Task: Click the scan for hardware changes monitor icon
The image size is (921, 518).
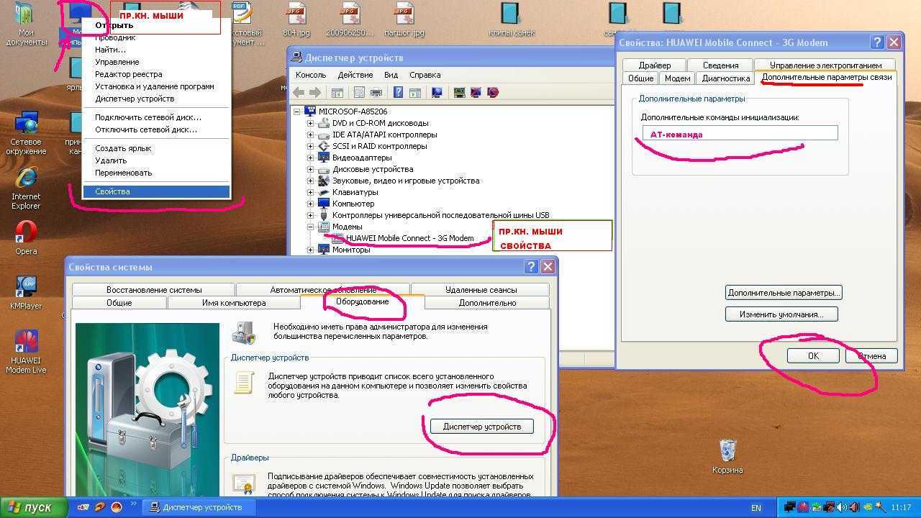Action: [436, 92]
